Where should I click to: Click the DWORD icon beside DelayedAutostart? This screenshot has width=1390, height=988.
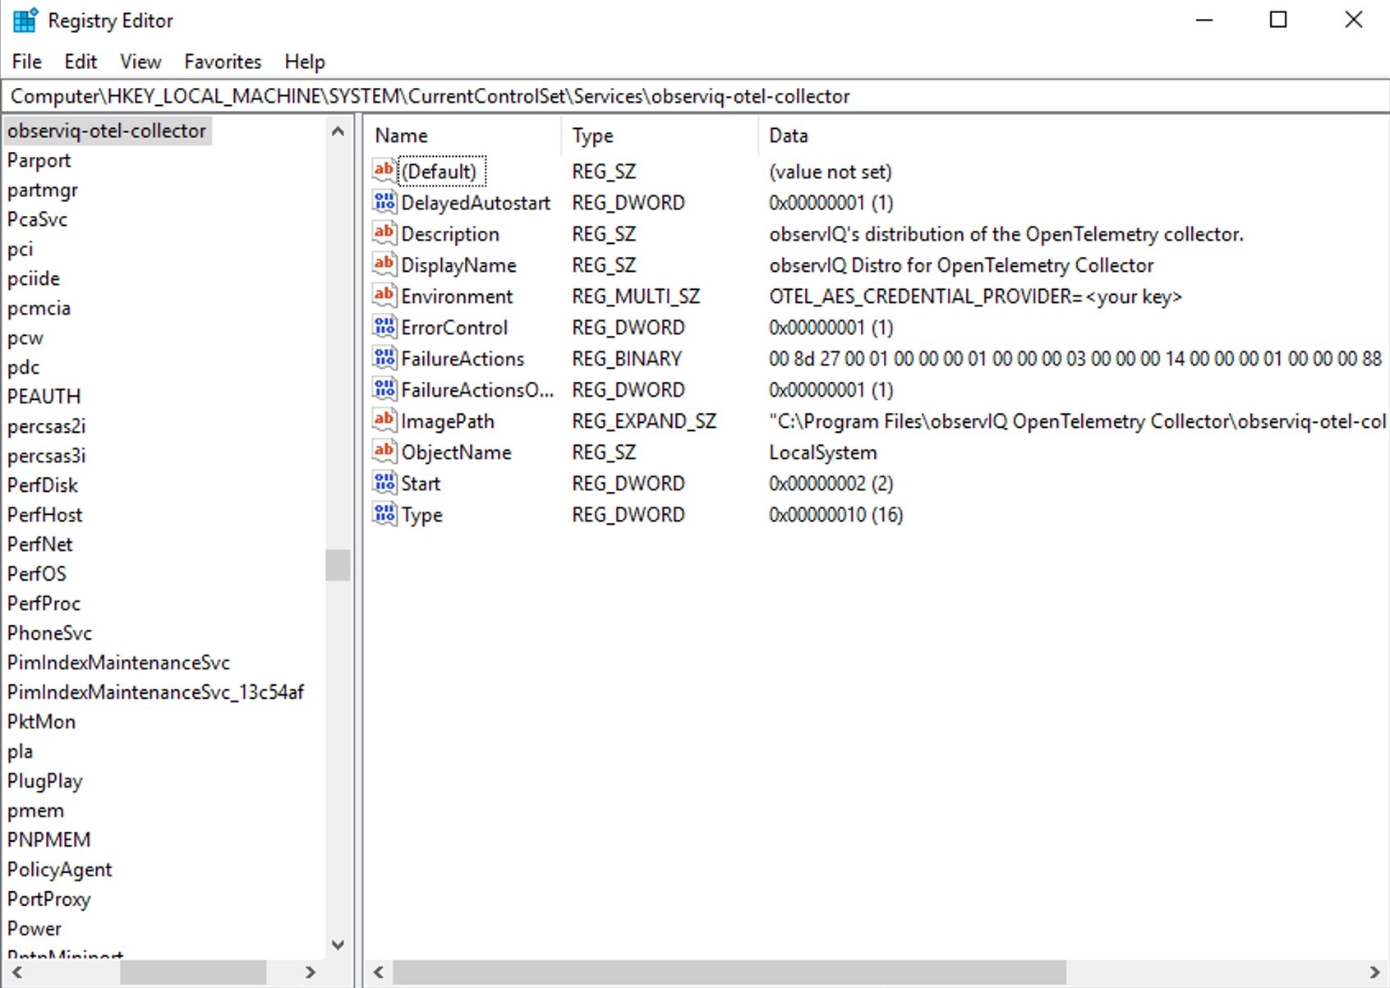coord(383,202)
